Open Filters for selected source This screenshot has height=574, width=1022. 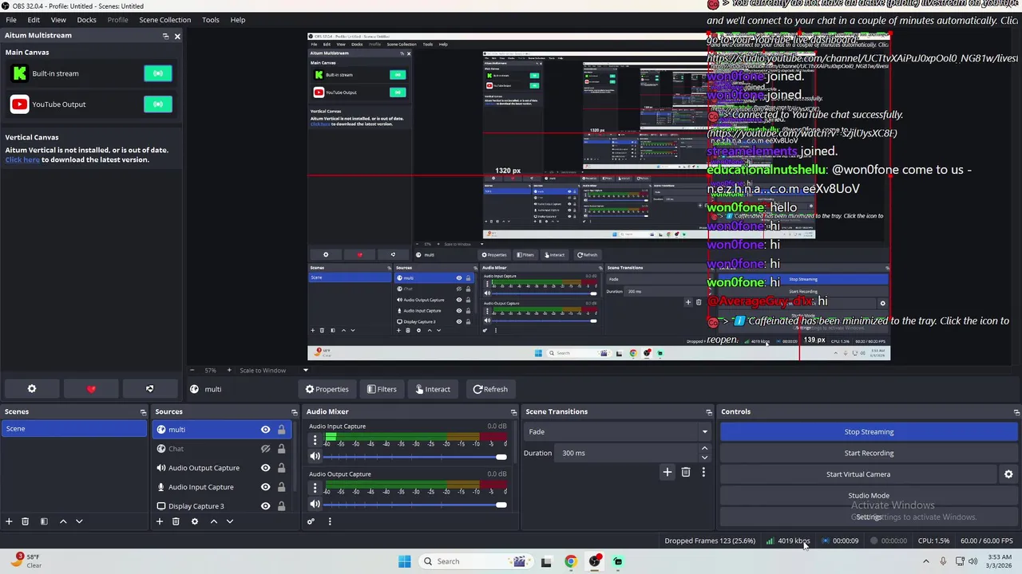click(x=382, y=389)
